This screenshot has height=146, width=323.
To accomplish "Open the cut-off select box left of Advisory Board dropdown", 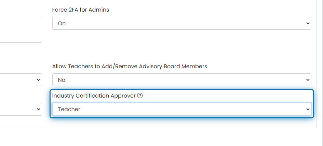I will point(21,80).
